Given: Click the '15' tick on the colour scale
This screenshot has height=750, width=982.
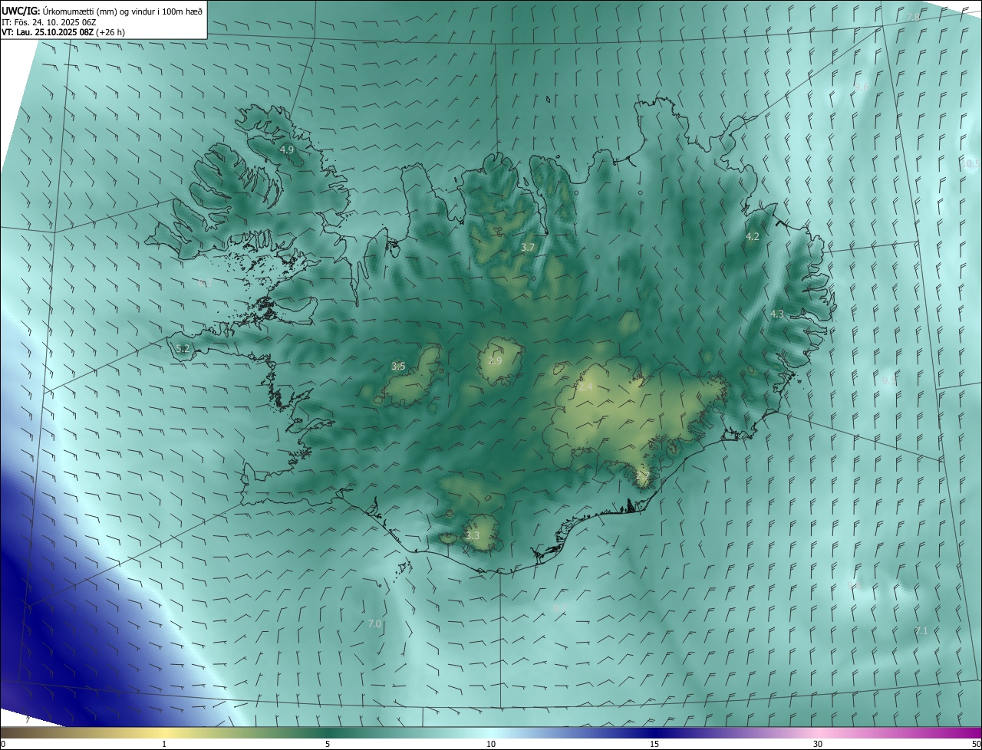Looking at the screenshot, I should [654, 744].
